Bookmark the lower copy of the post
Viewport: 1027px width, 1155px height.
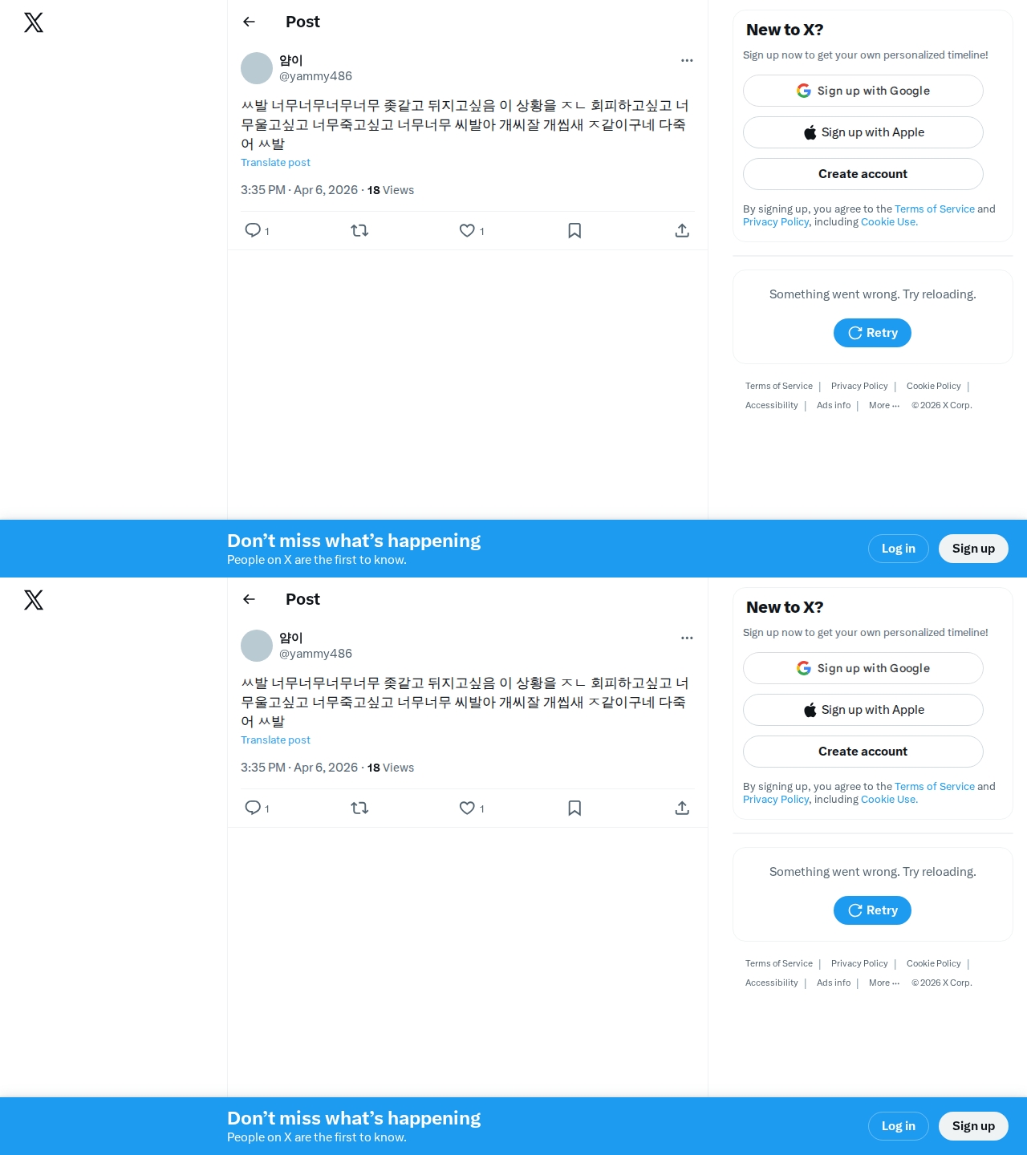tap(574, 808)
